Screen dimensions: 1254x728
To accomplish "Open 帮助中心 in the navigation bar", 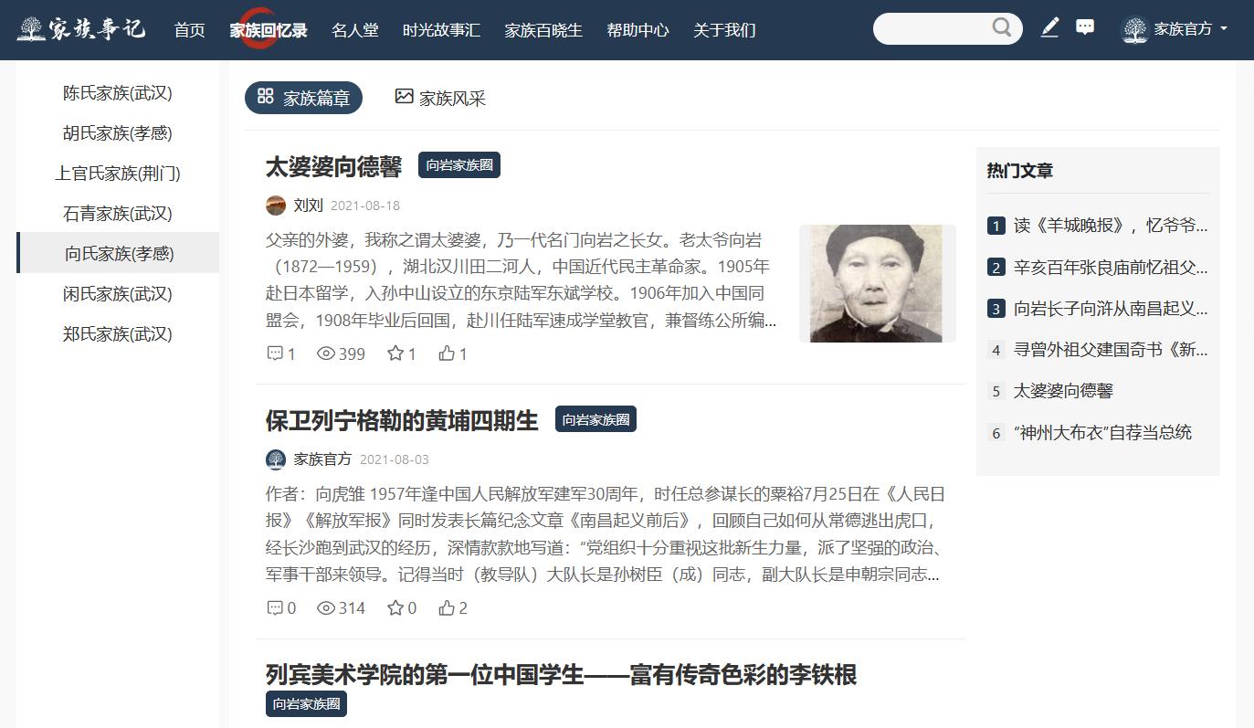I will pos(638,30).
